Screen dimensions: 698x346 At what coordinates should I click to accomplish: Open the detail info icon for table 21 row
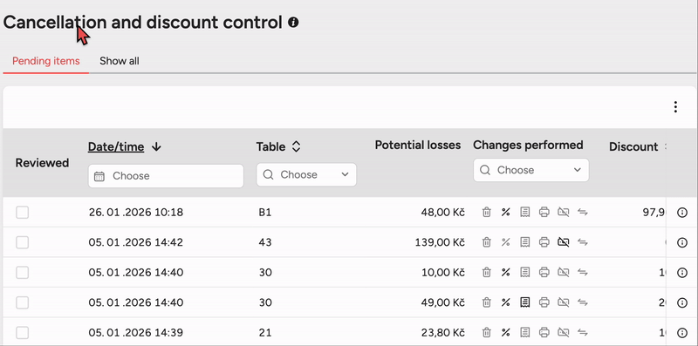[682, 333]
